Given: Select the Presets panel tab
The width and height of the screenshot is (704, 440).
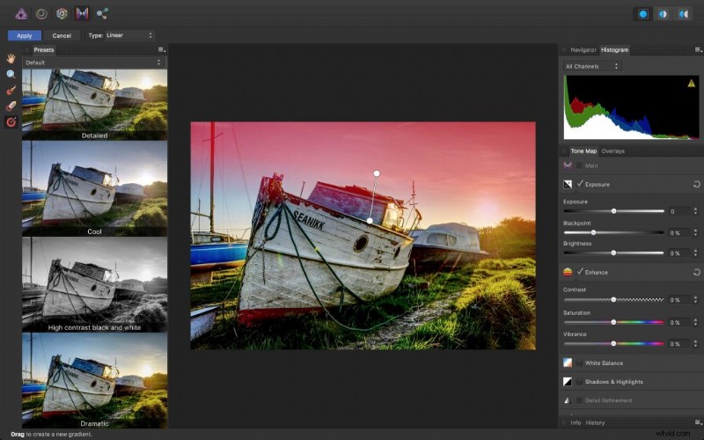Looking at the screenshot, I should [43, 50].
